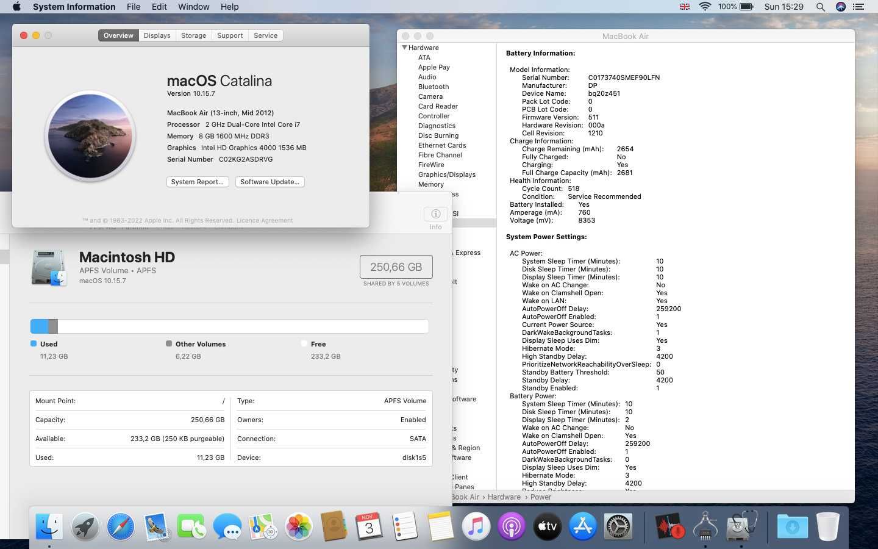Select Card Reader in the Hardware list
This screenshot has height=549, width=878.
click(x=438, y=106)
